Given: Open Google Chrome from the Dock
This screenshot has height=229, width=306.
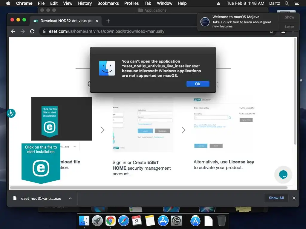Looking at the screenshot, I should coord(111,221).
